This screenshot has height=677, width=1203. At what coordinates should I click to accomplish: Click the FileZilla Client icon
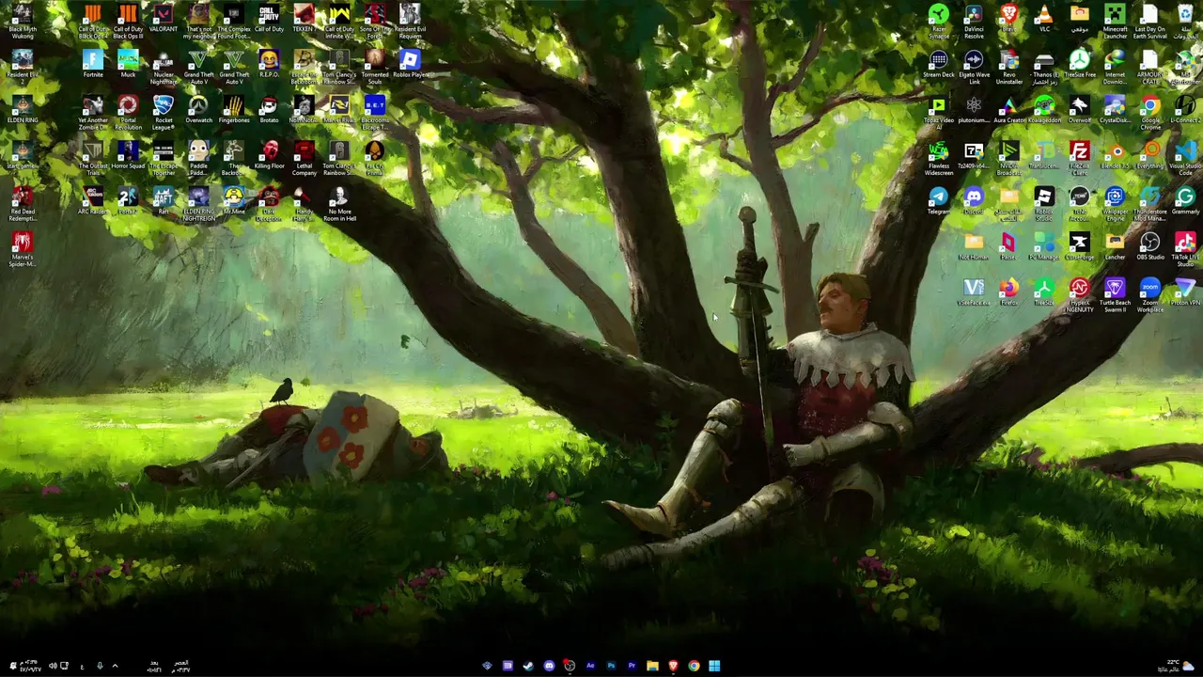[1079, 158]
